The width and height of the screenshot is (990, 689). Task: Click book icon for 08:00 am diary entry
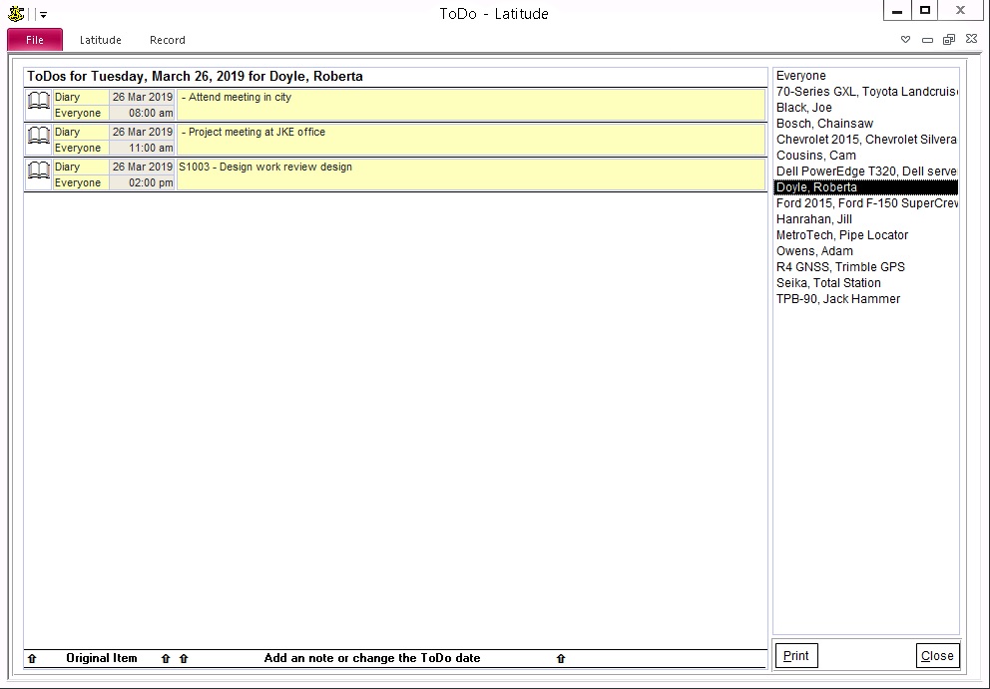[x=38, y=105]
